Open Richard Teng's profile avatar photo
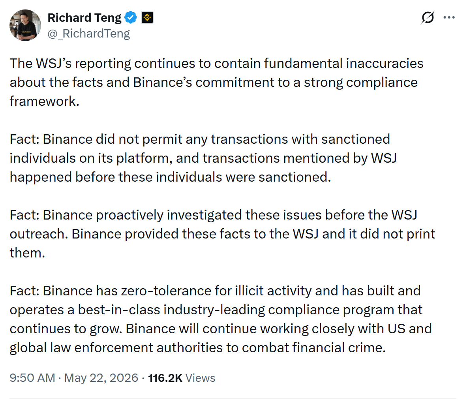The height and width of the screenshot is (400, 469). (25, 25)
